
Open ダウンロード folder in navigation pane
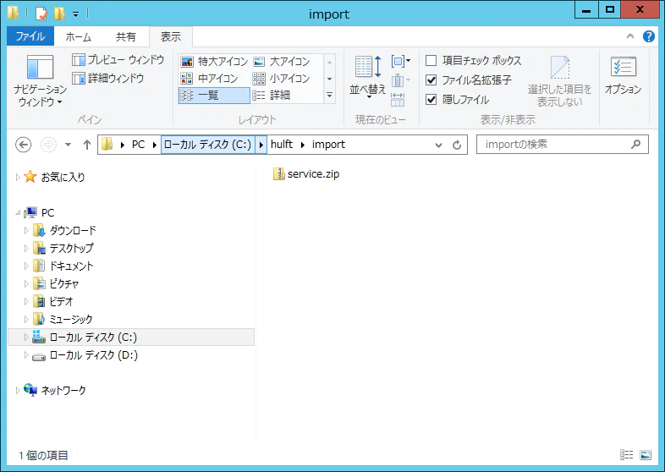[73, 230]
